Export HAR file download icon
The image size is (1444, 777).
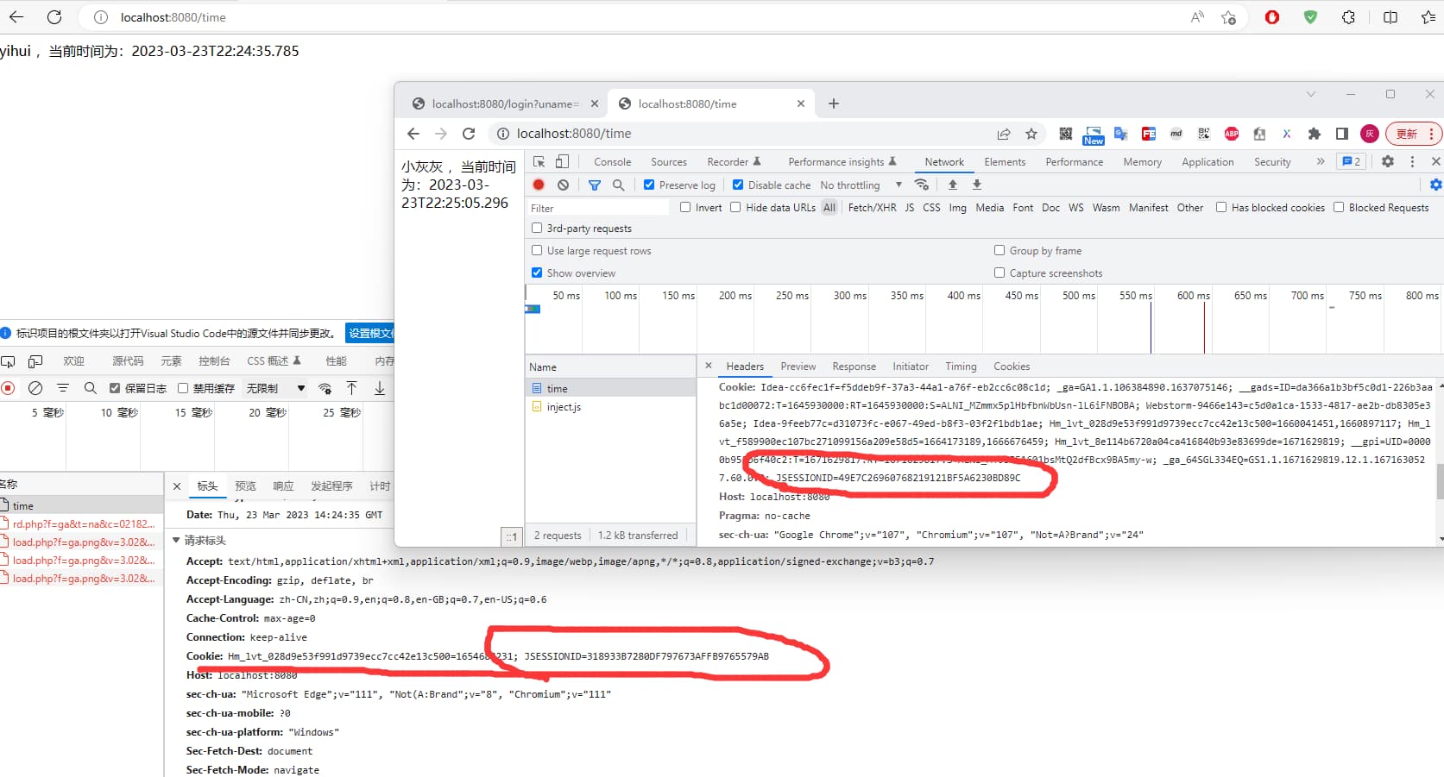coord(976,185)
